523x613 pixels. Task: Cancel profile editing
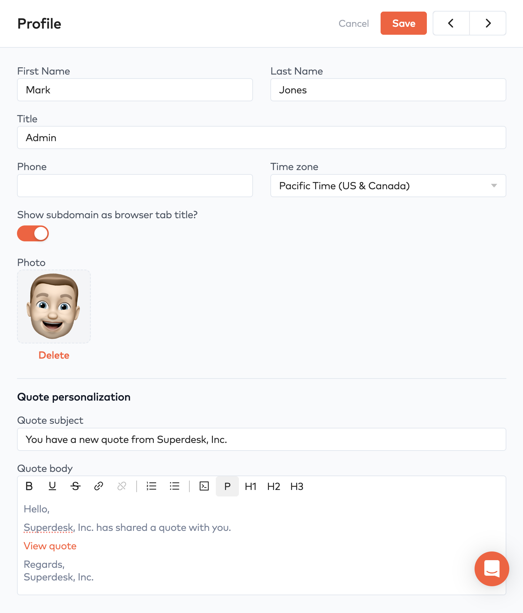point(353,24)
